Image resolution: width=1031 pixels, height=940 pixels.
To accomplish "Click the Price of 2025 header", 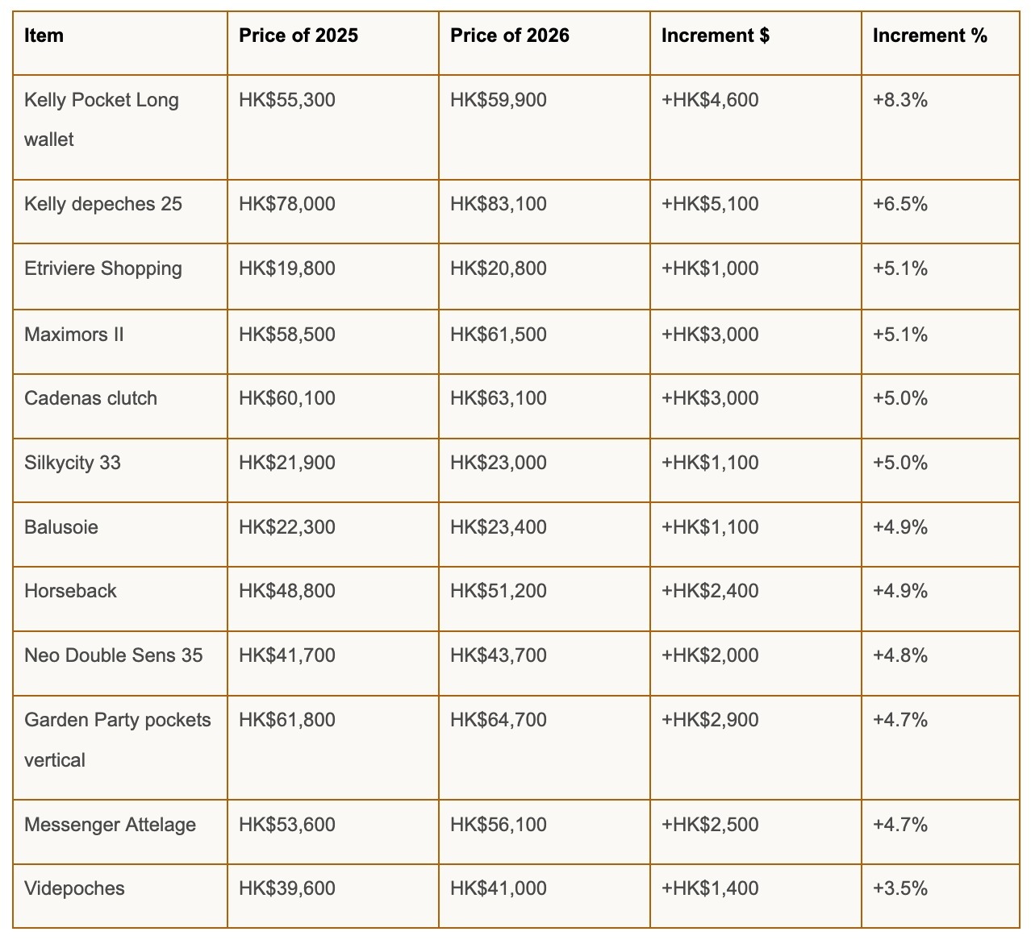I will click(298, 35).
